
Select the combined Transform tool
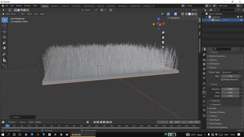5,48
